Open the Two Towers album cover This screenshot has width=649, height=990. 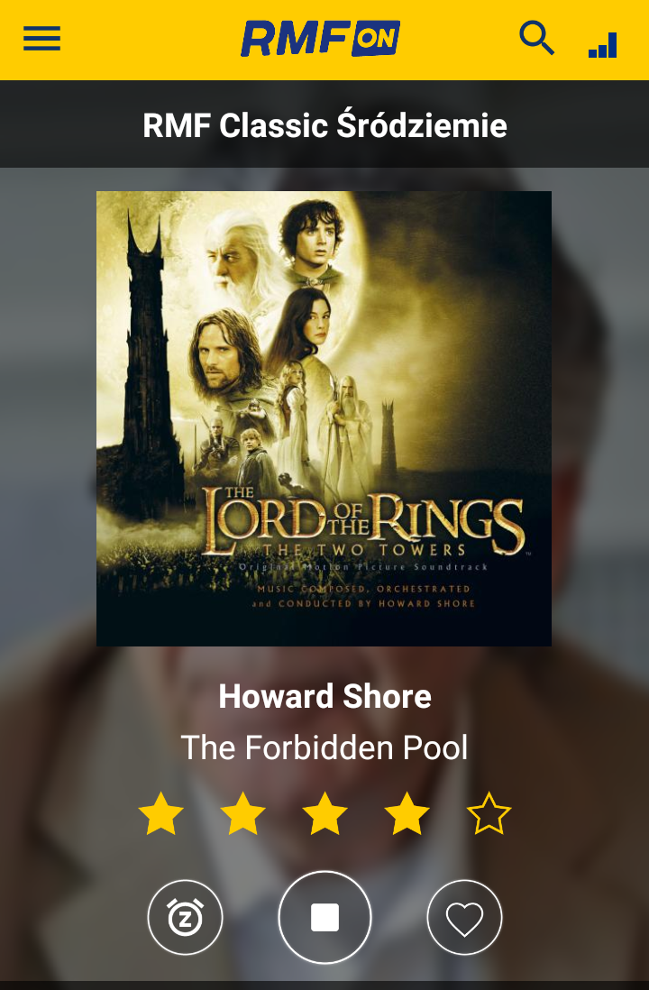(324, 418)
